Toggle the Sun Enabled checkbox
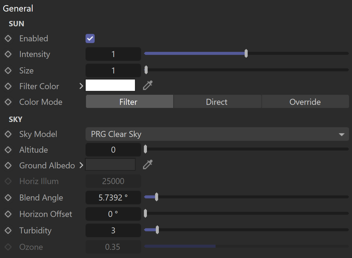The height and width of the screenshot is (258, 352). pyautogui.click(x=90, y=39)
